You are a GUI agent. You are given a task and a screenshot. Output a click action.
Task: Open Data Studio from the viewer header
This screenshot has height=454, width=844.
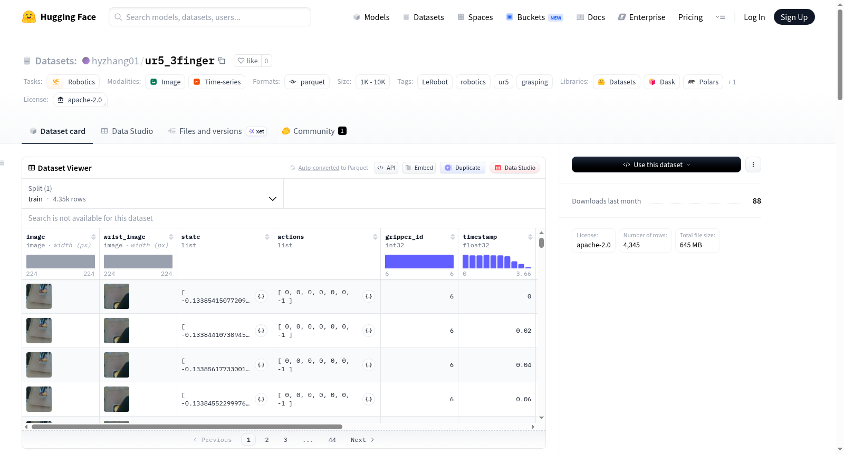pos(515,168)
